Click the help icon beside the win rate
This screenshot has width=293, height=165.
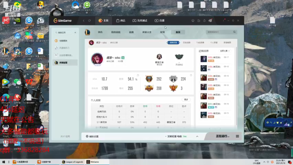pos(138,75)
